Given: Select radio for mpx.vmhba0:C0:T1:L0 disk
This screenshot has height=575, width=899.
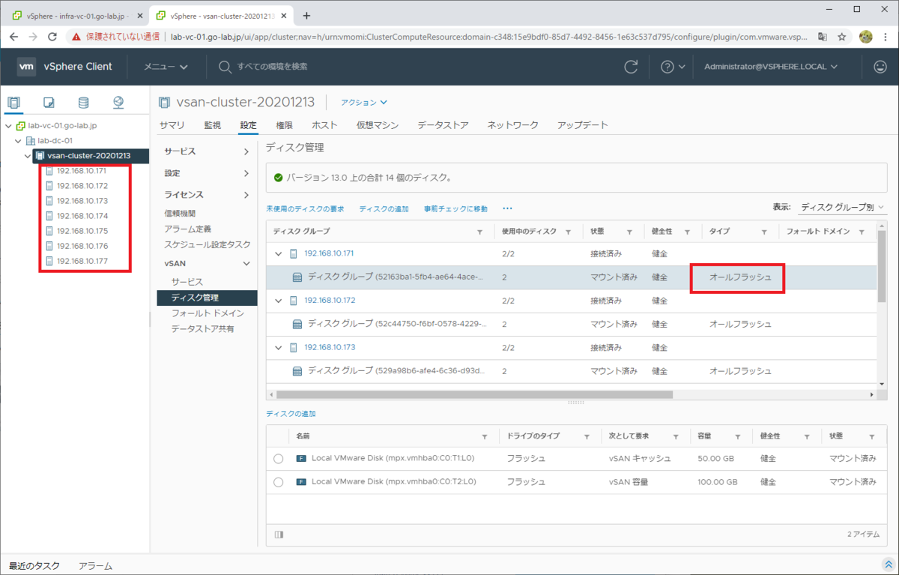Looking at the screenshot, I should click(279, 458).
